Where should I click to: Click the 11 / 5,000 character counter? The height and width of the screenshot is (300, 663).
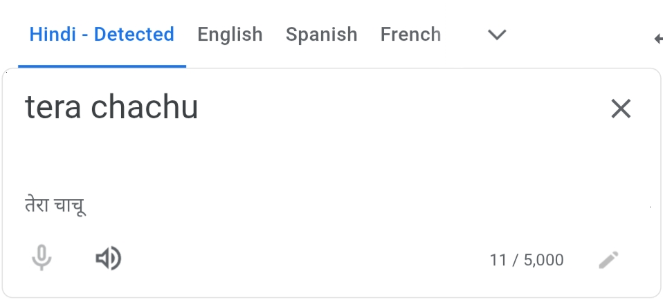[x=526, y=260]
